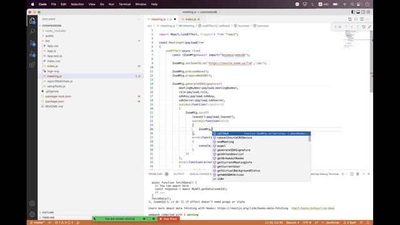This screenshot has width=400, height=225.
Task: Open the Terminal menu
Action: click(125, 4)
